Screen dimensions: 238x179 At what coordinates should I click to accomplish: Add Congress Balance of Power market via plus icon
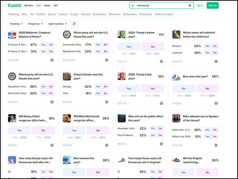[52, 60]
